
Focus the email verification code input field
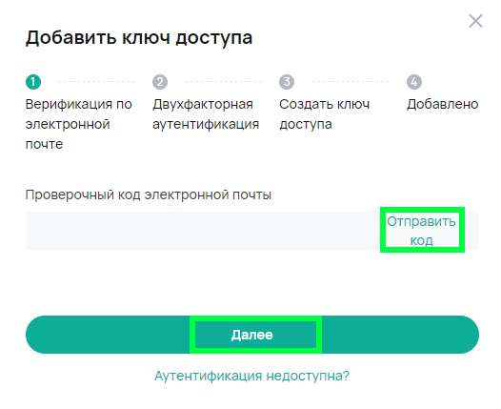(203, 231)
